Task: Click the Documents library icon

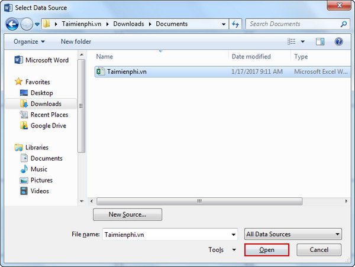Action: point(24,158)
